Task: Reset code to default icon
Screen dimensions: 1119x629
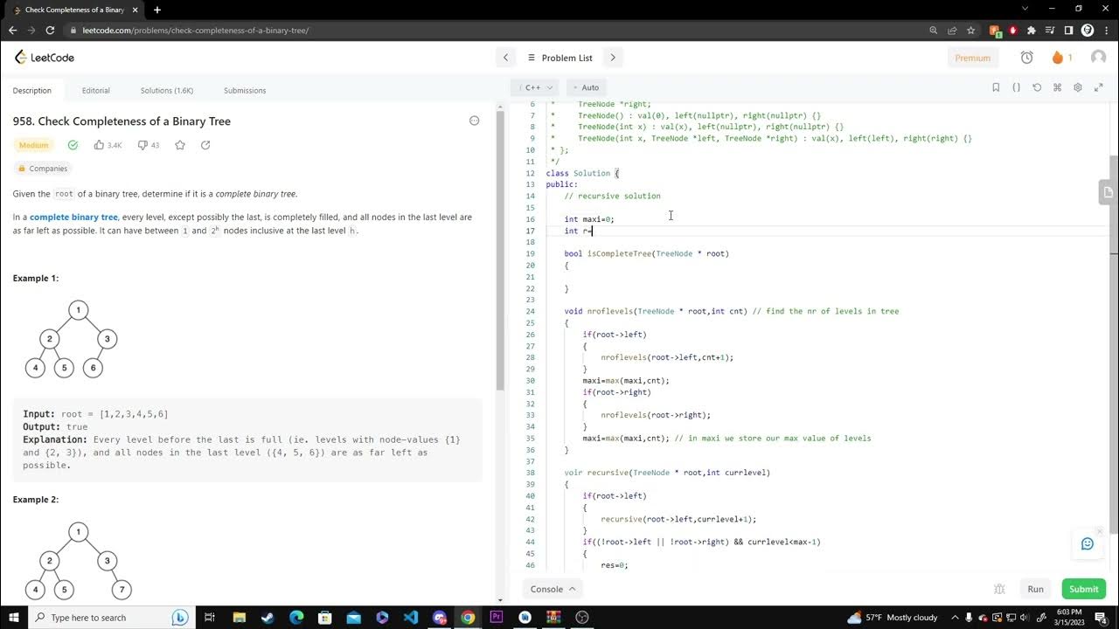Action: click(1037, 87)
